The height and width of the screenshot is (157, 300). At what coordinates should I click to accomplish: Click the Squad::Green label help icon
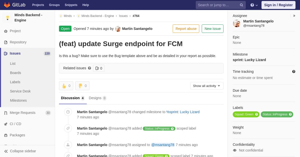256,114
